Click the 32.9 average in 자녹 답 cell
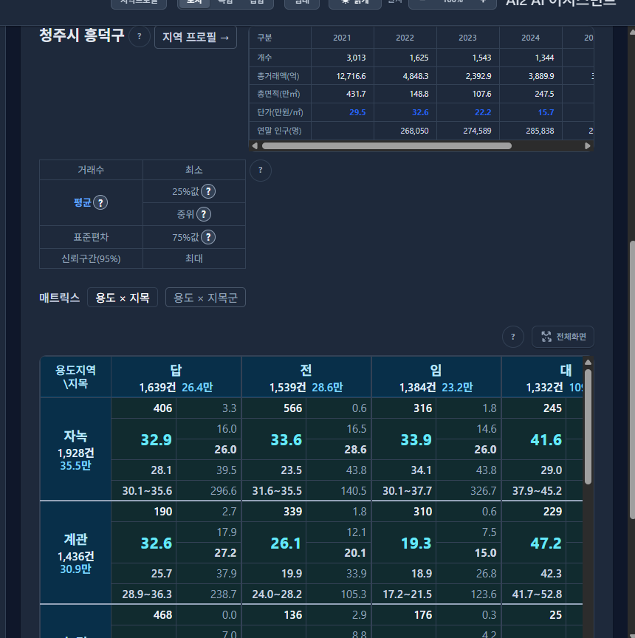This screenshot has width=635, height=638. coord(157,440)
